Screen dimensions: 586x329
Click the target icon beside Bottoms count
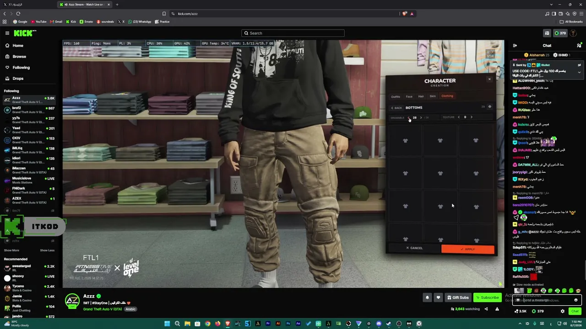tap(489, 107)
